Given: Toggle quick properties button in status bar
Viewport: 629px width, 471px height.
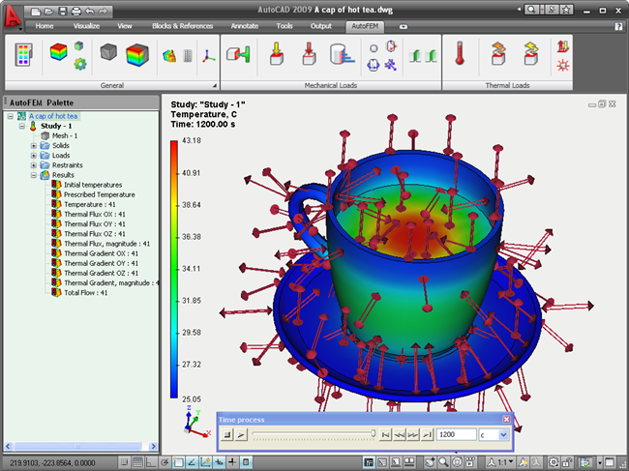Looking at the screenshot, I should (x=246, y=462).
